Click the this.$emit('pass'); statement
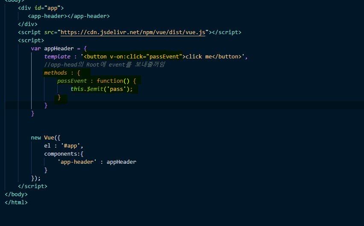The image size is (364, 226). tap(101, 89)
